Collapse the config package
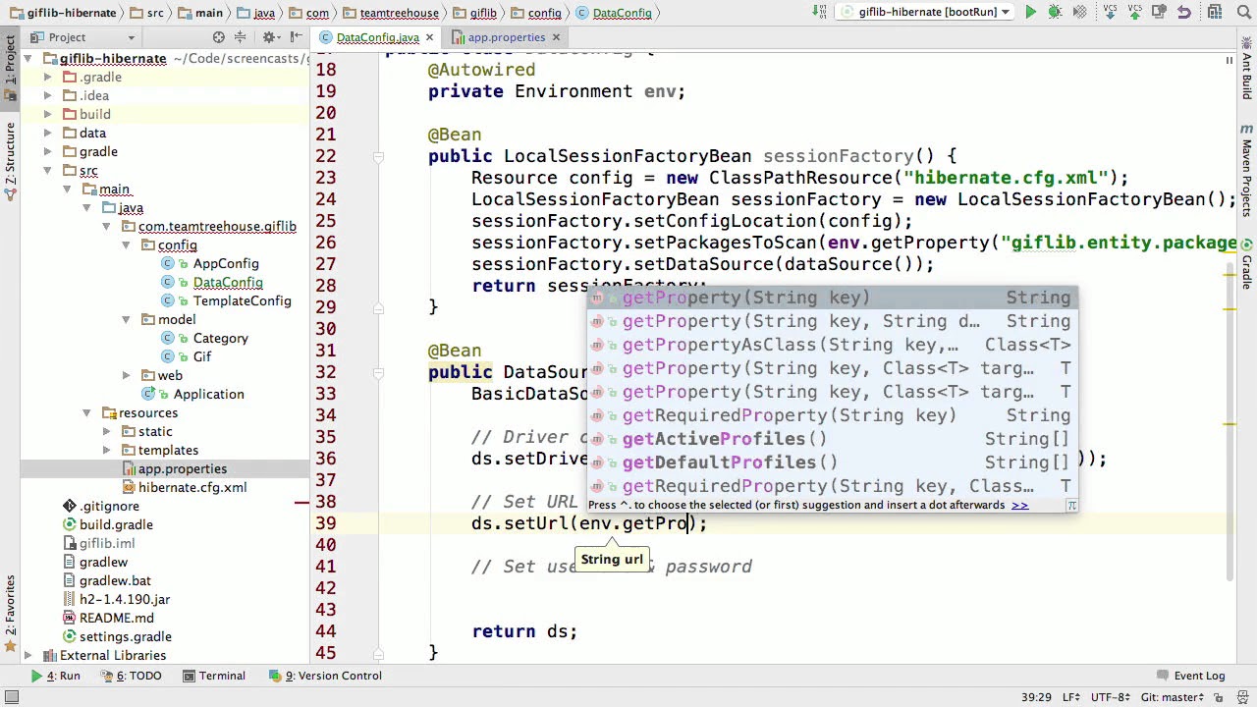 point(126,245)
